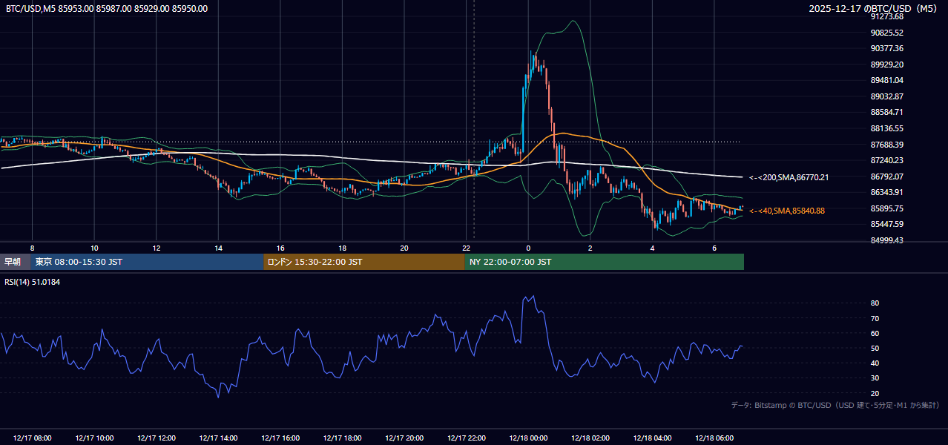Click the 12/17 08:00 time axis label
Screen dimensions: 948x445
(32, 438)
